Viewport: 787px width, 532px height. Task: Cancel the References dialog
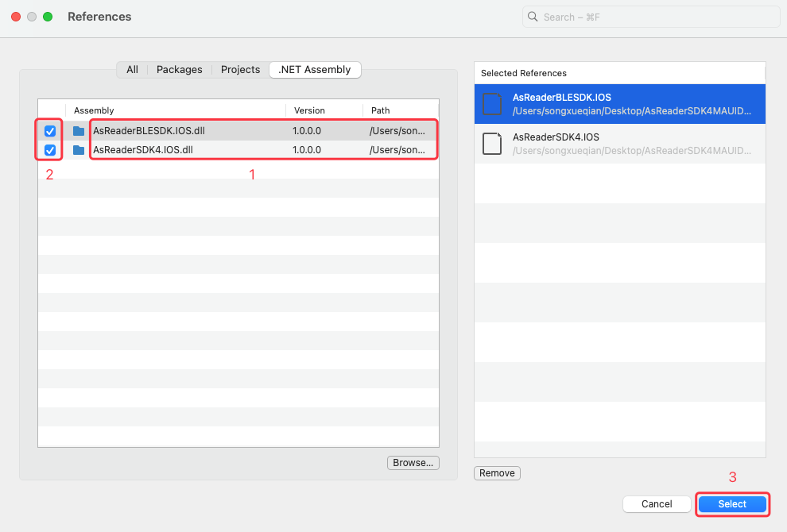[657, 504]
